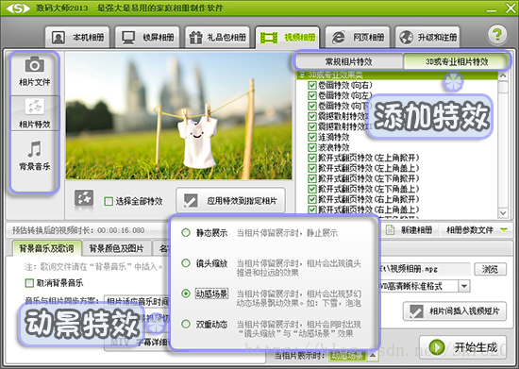Open 背景音乐及歌词 tab
519x369 pixels.
point(46,248)
